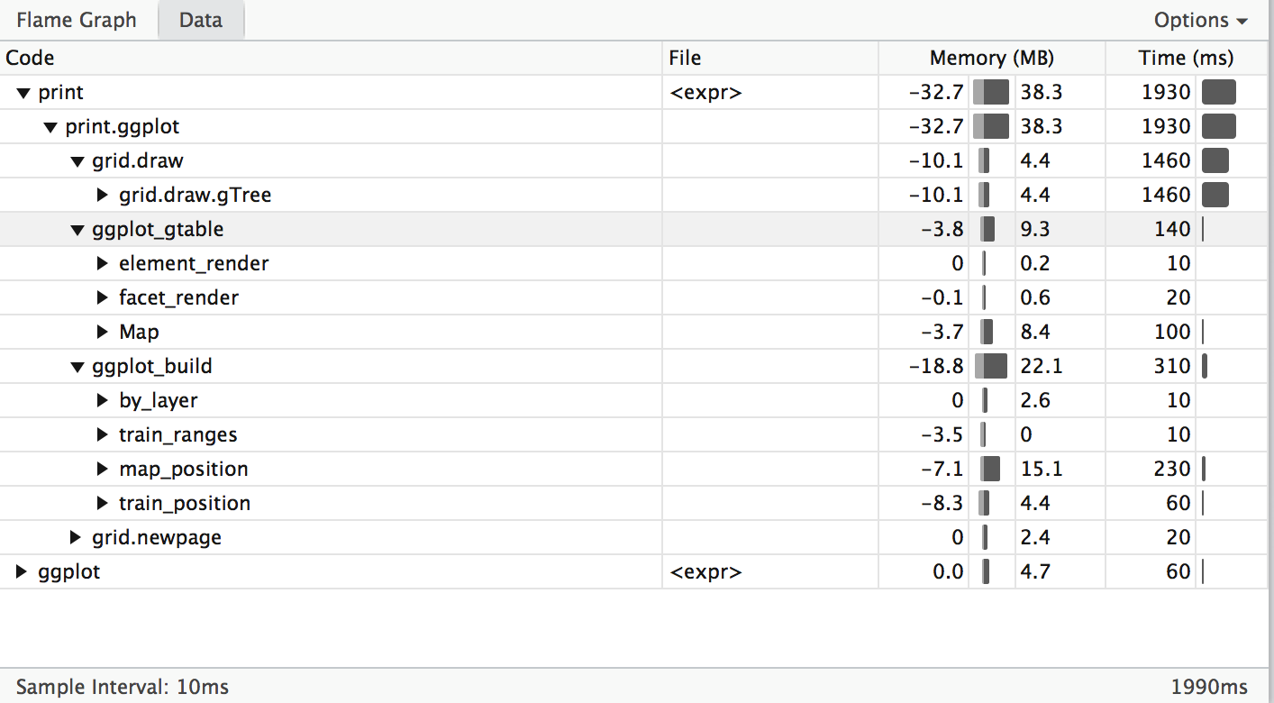Click the 1460 time value for grid.draw.gTree
Viewport: 1274px width, 703px height.
click(x=1166, y=195)
